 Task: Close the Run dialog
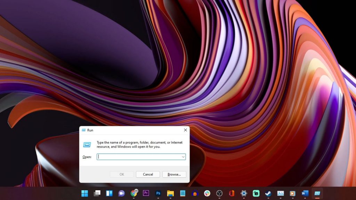coord(186,130)
